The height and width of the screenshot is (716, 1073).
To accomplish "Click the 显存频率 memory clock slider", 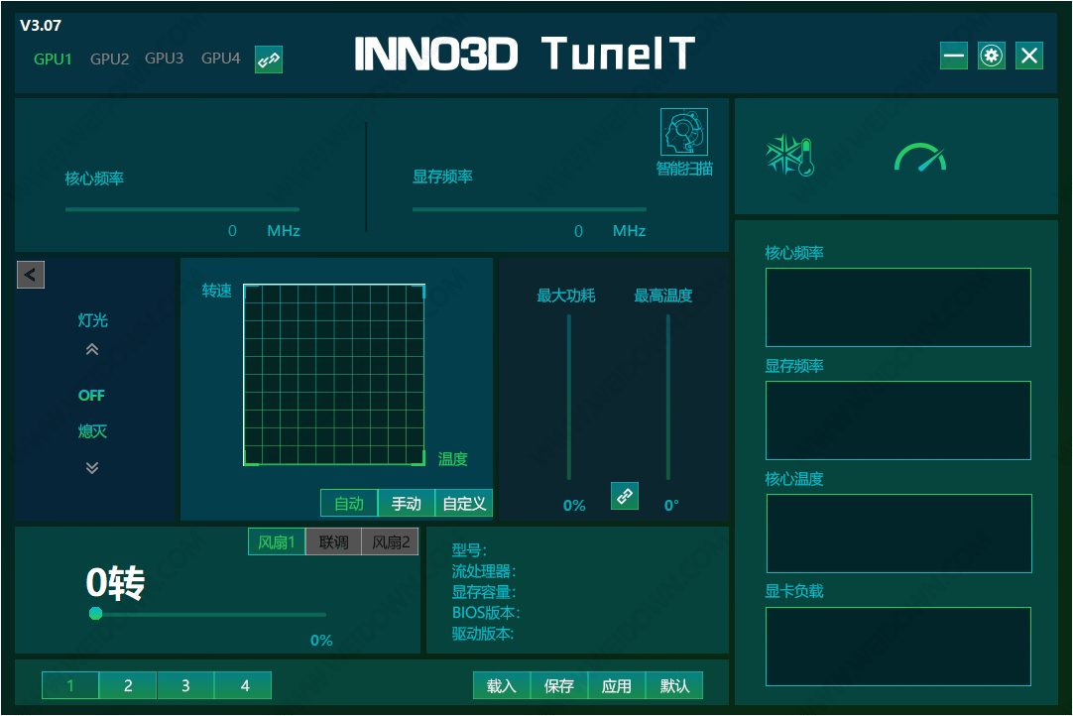I will [x=529, y=209].
